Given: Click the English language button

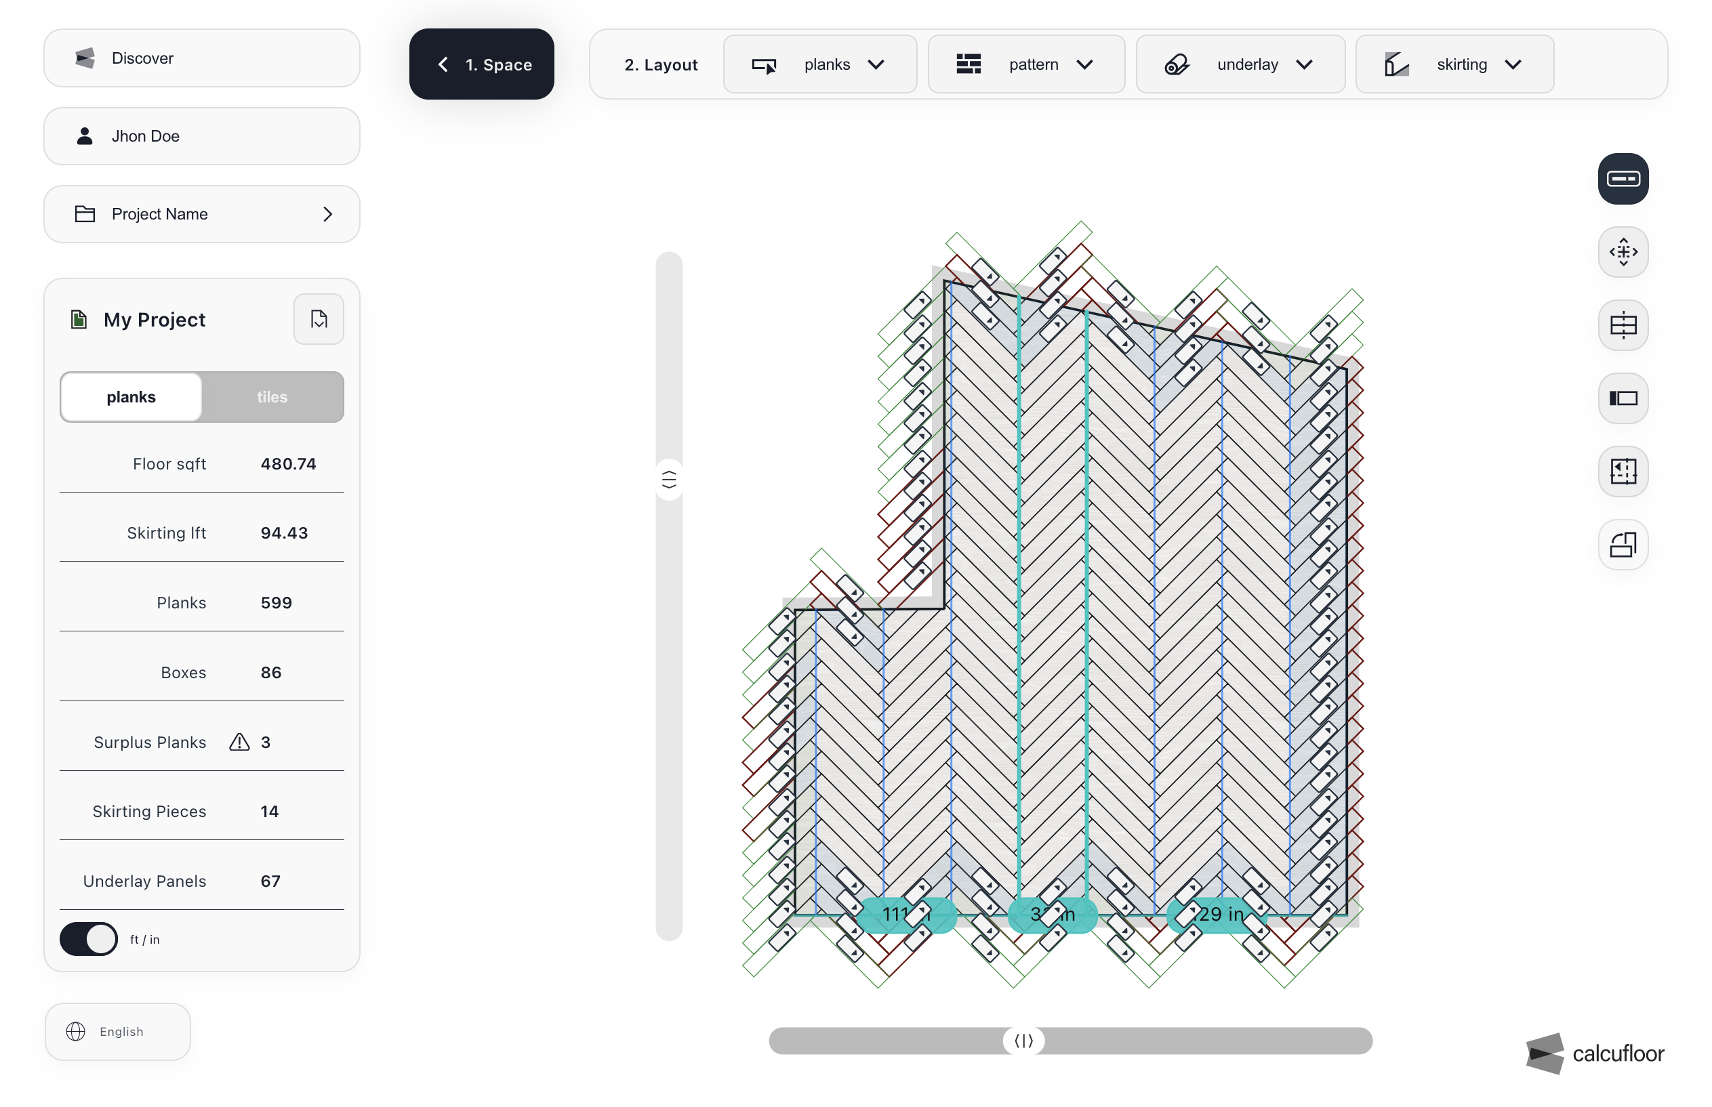Looking at the screenshot, I should pos(118,1032).
